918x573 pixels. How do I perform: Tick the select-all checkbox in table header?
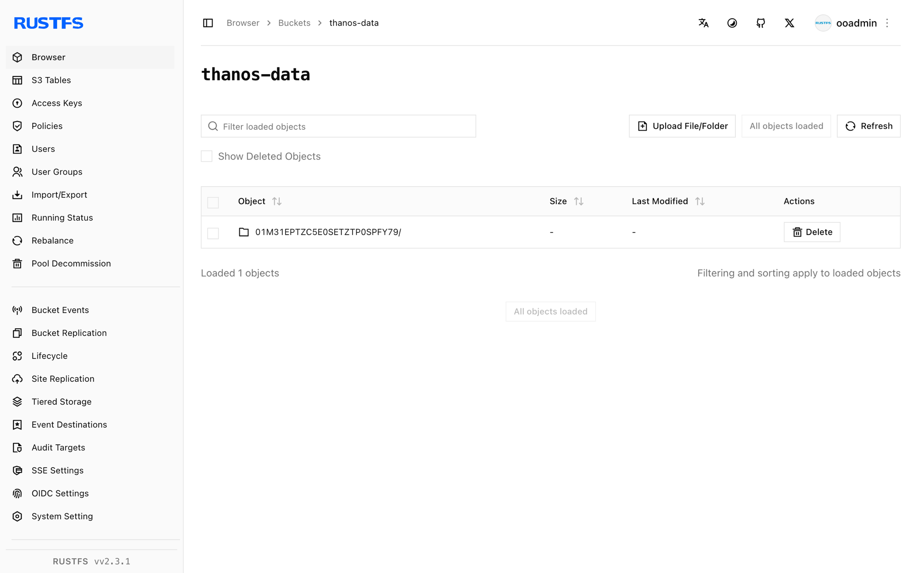tap(213, 202)
